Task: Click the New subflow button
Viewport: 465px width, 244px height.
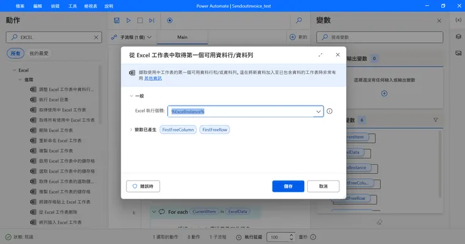Action: [298, 37]
